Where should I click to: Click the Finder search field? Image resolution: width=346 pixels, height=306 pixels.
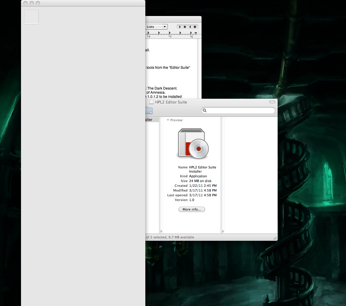click(240, 110)
